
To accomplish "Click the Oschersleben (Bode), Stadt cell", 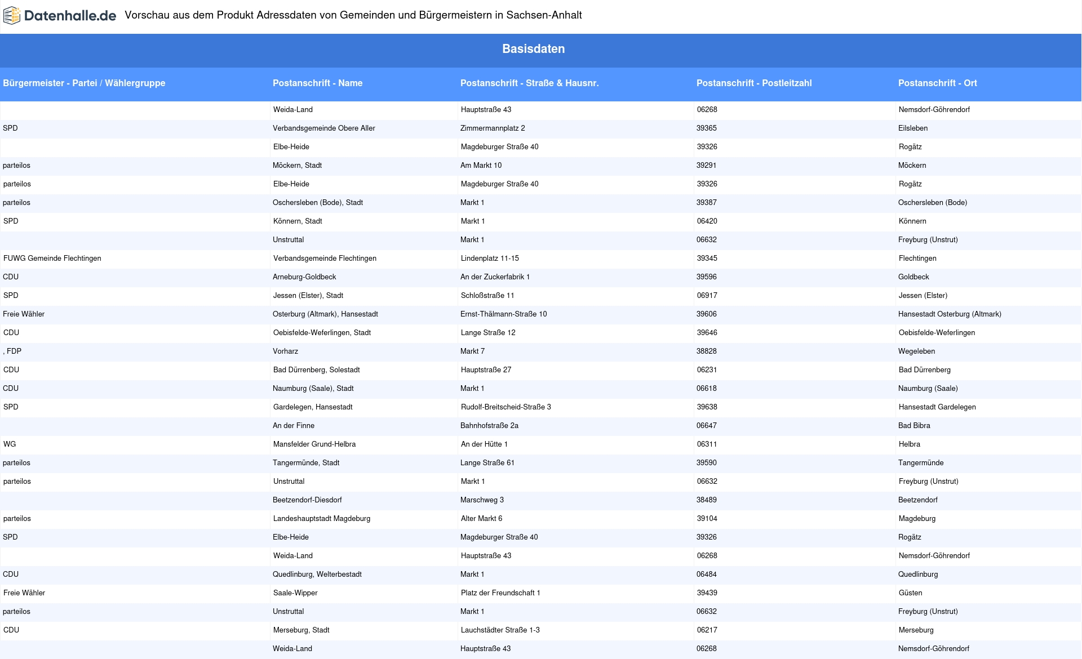I will 318,203.
